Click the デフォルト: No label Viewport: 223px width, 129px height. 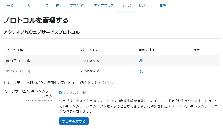(74, 92)
